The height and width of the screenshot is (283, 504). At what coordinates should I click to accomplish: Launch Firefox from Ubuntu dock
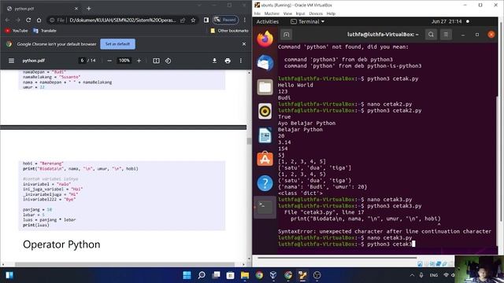tap(265, 39)
